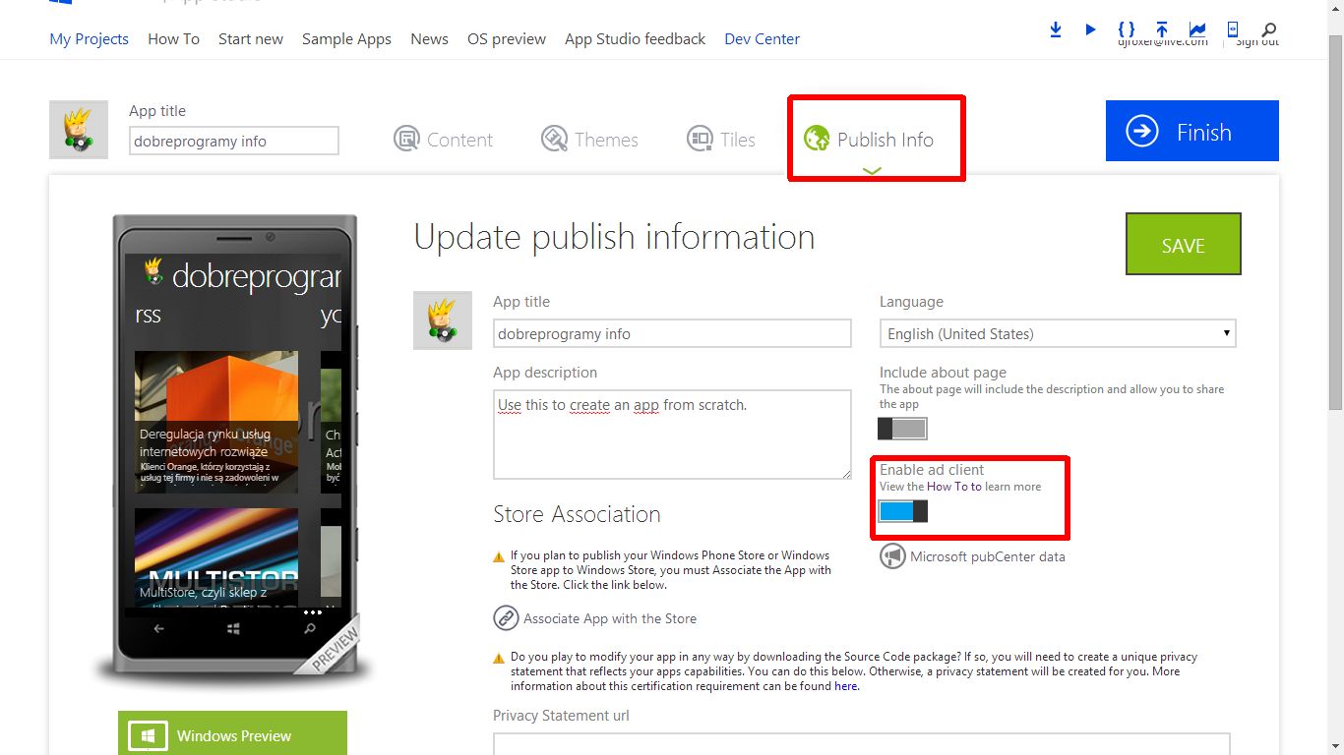
Task: Click the play triangle icon in top toolbar
Action: [1090, 29]
